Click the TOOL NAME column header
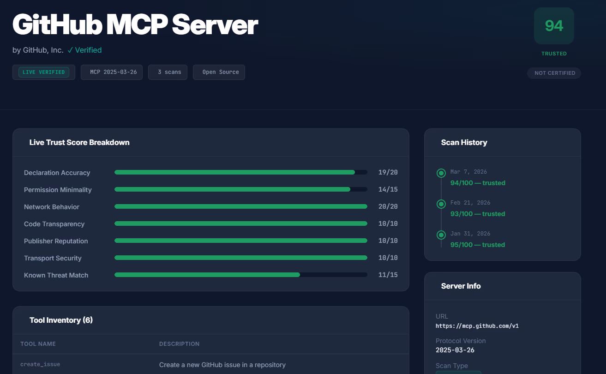The width and height of the screenshot is (606, 374). point(38,344)
